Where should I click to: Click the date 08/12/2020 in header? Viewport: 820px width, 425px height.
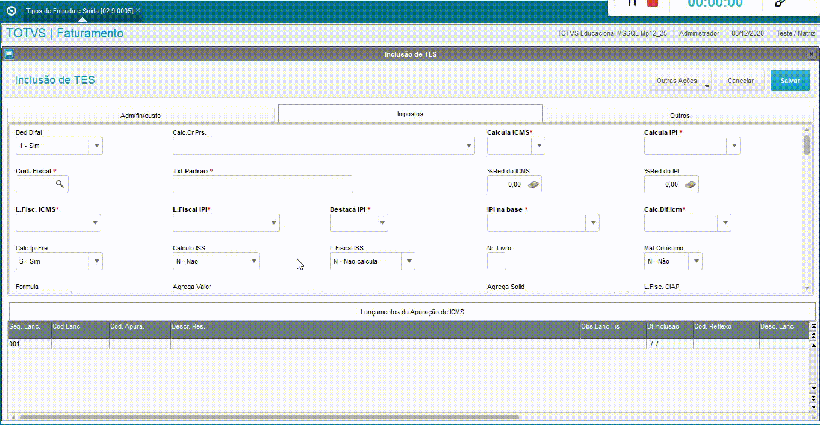coord(748,33)
